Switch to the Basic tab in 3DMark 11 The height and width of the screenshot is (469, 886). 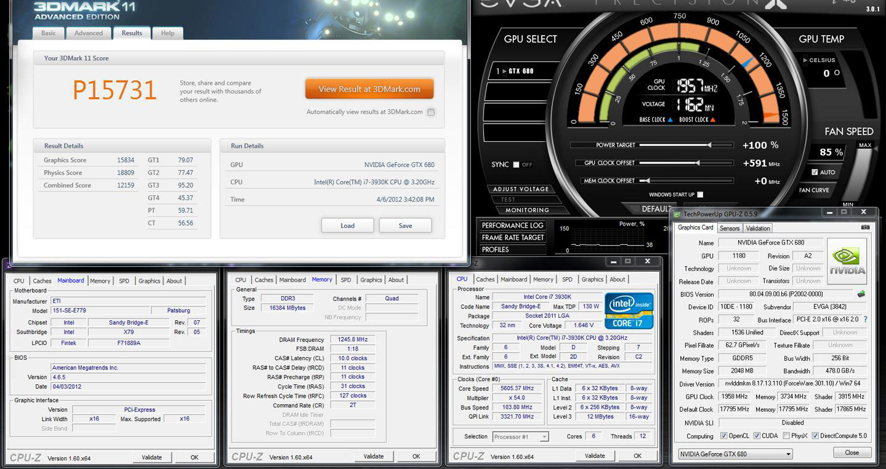[x=49, y=33]
